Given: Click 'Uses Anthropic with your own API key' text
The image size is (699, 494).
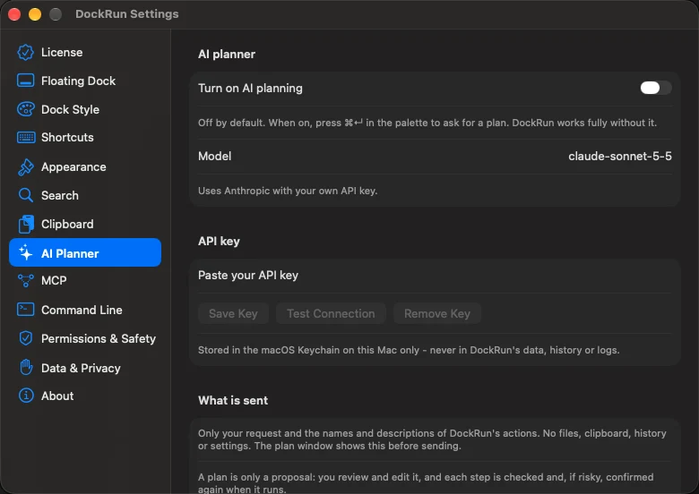Looking at the screenshot, I should click(x=288, y=191).
